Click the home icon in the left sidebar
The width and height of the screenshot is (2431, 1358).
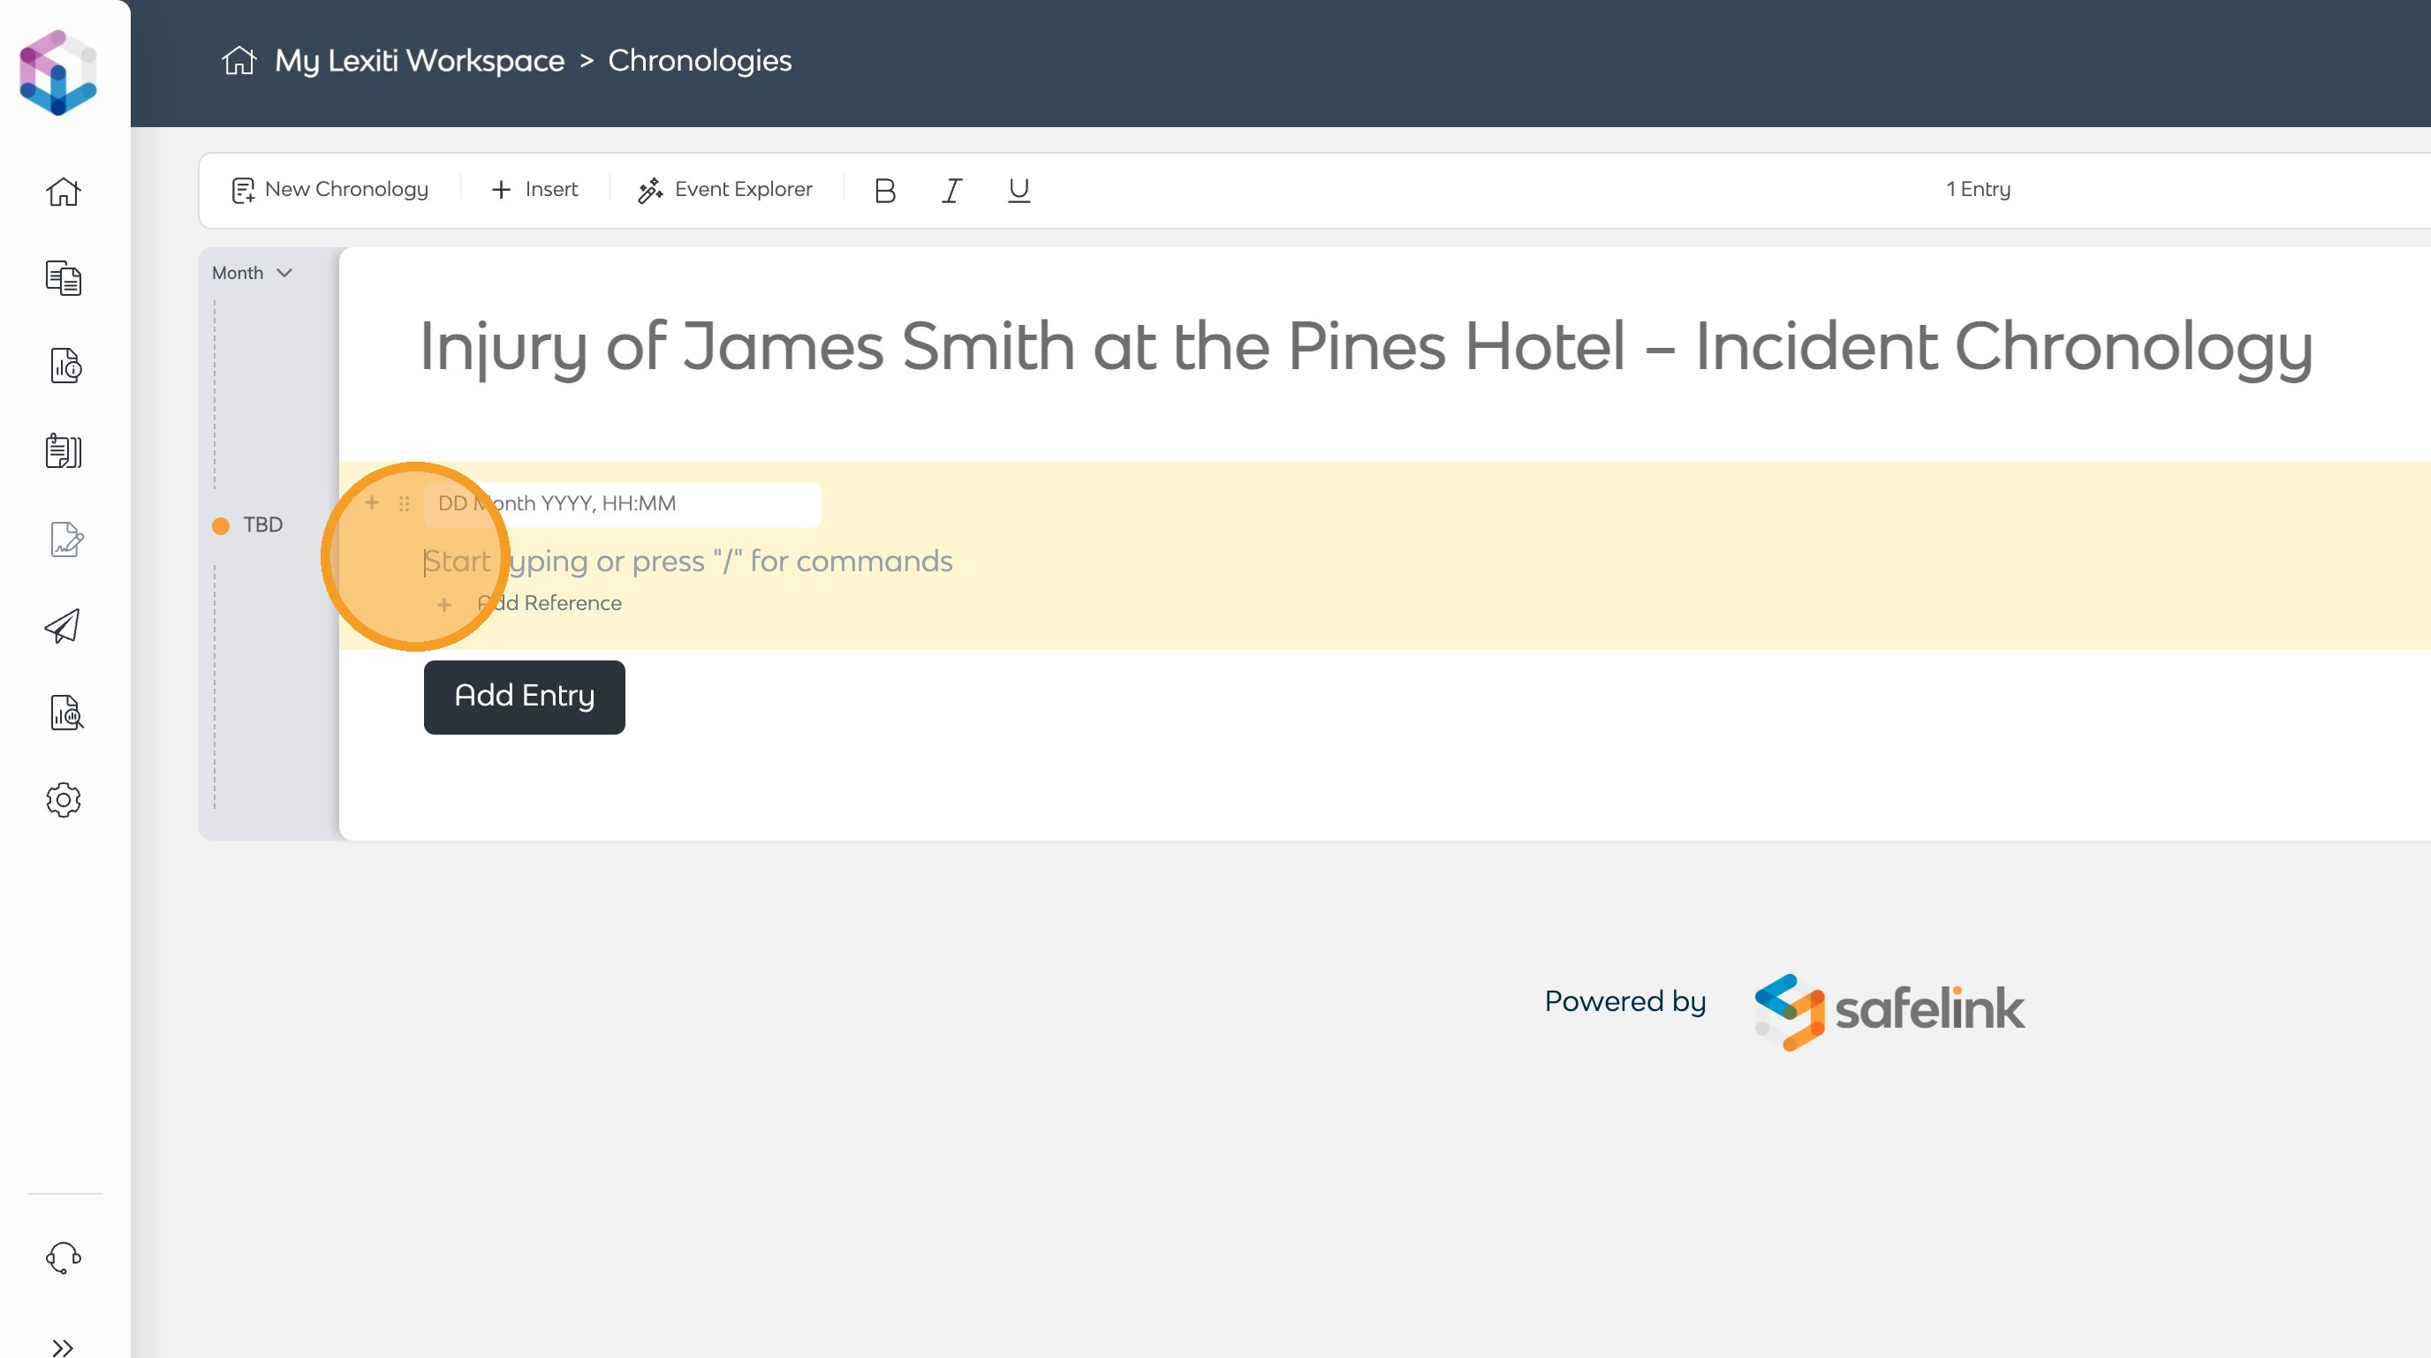coord(64,192)
